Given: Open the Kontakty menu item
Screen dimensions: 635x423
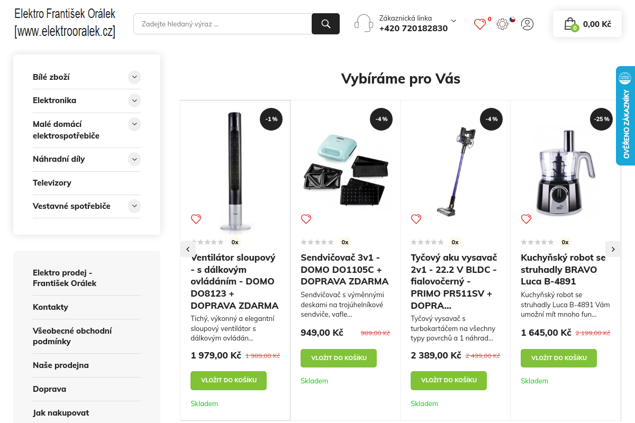Looking at the screenshot, I should (x=50, y=307).
